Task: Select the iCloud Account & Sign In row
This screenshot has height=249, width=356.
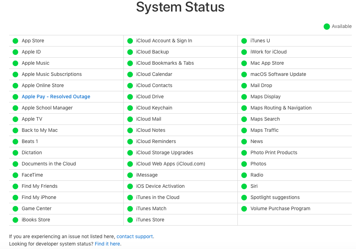Action: (x=180, y=41)
